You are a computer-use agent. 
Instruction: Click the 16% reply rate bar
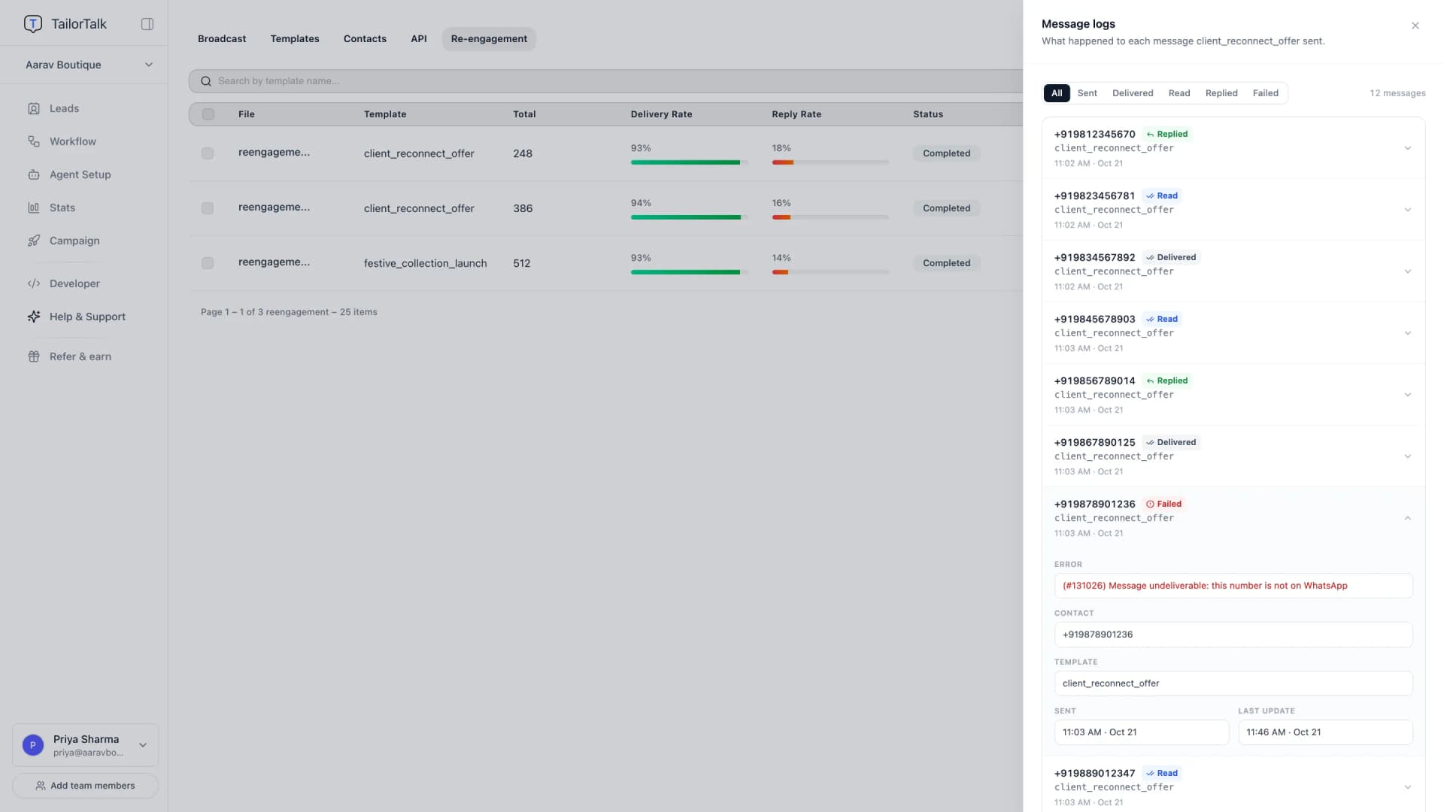click(830, 217)
